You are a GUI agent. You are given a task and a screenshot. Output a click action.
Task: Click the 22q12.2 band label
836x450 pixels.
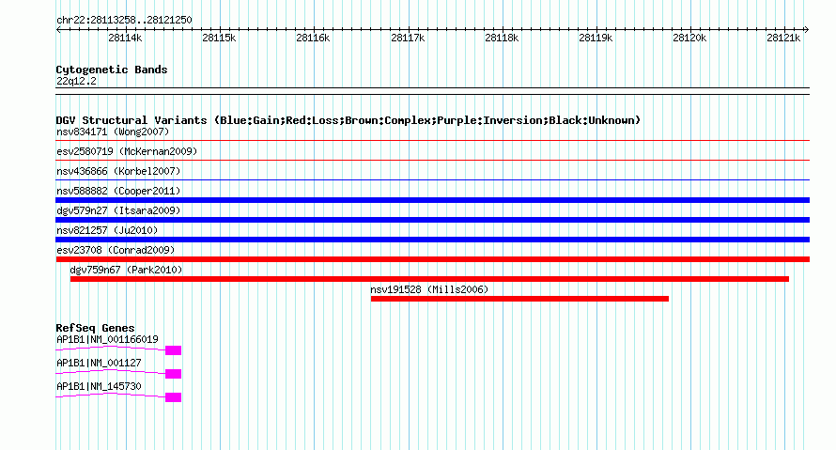(x=76, y=81)
